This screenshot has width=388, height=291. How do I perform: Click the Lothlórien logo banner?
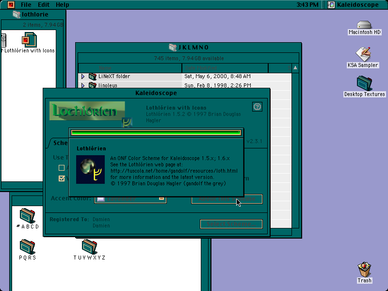[87, 111]
